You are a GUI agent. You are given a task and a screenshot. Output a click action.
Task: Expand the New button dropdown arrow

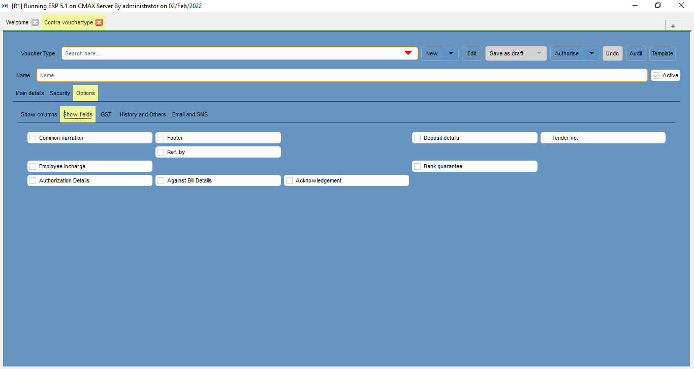pos(451,53)
